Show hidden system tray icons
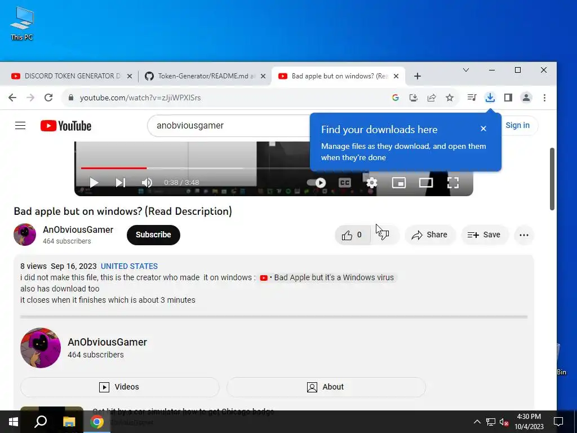577x433 pixels. [x=477, y=422]
